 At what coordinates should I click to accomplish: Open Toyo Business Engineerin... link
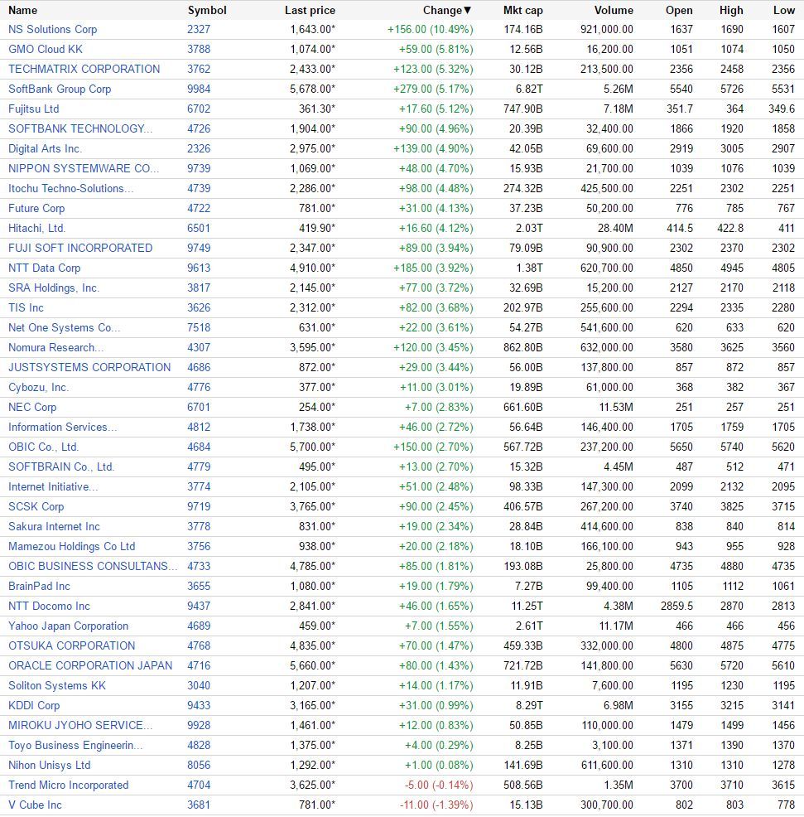[x=75, y=746]
